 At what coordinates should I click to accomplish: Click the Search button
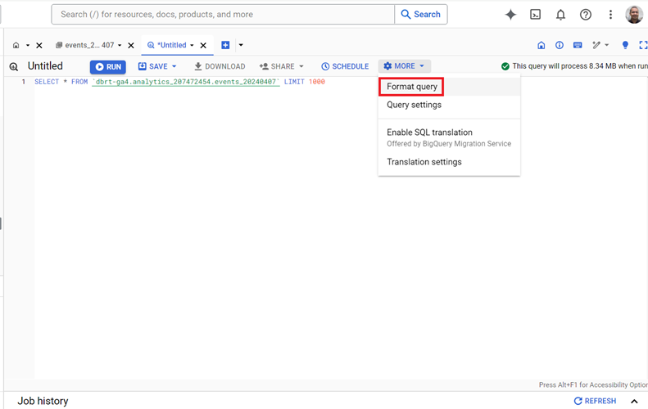click(421, 15)
